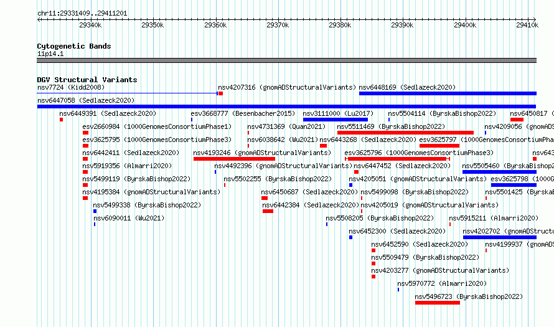
Task: Click the blue esv3625798 variant bar
Action: [514, 185]
